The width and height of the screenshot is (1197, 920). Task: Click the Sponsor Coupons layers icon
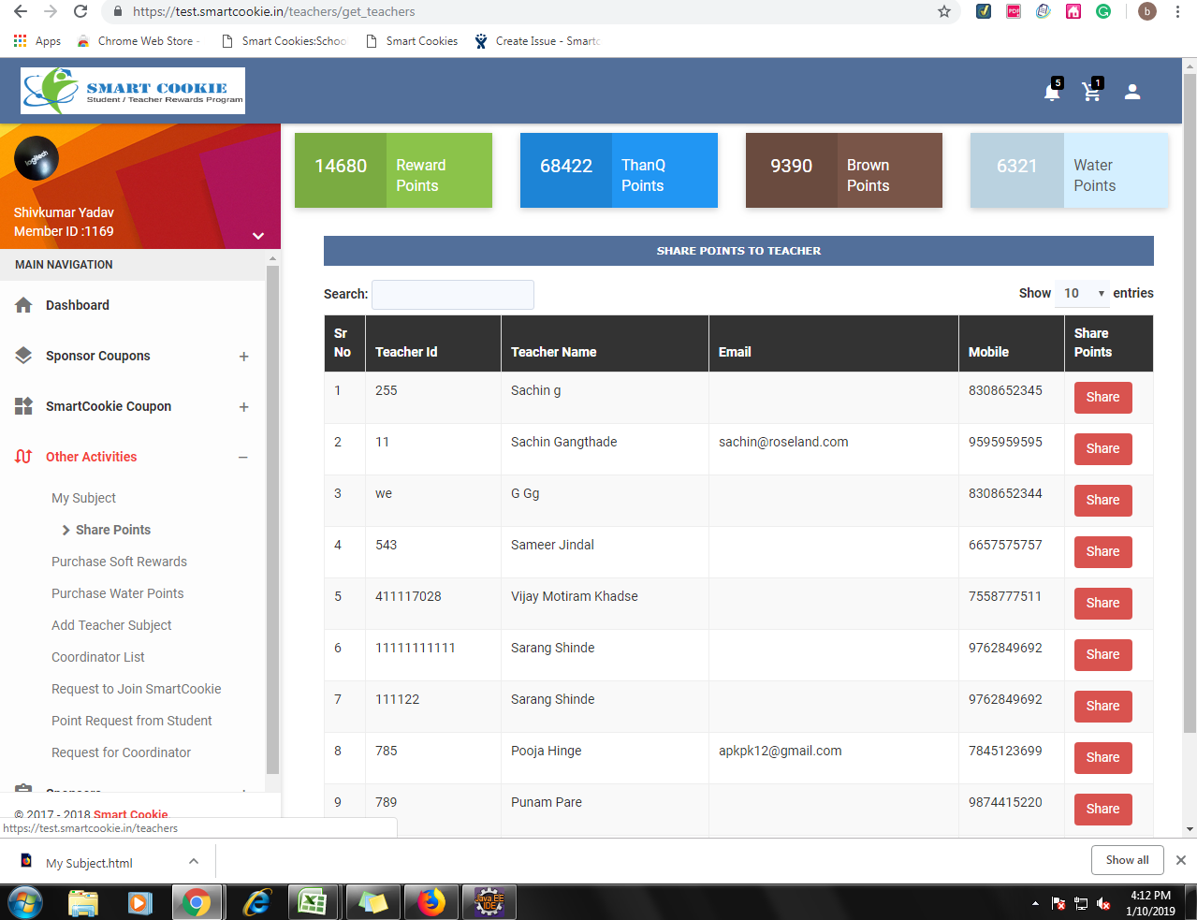click(x=24, y=356)
